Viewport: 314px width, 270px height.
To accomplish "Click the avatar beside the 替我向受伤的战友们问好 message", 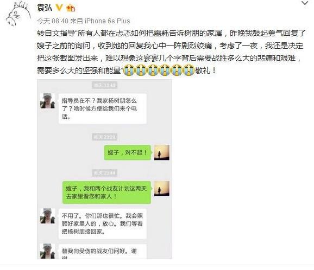I will click(47, 251).
